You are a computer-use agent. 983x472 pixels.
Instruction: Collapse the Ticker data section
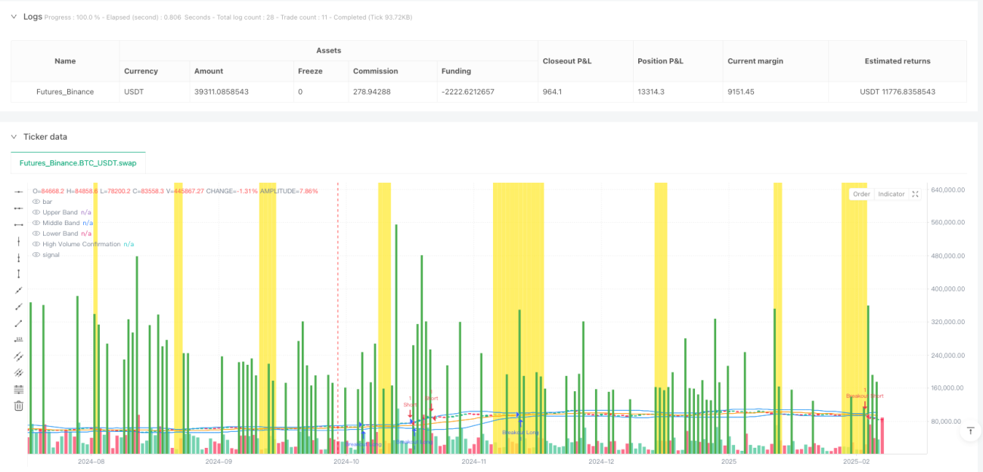14,137
